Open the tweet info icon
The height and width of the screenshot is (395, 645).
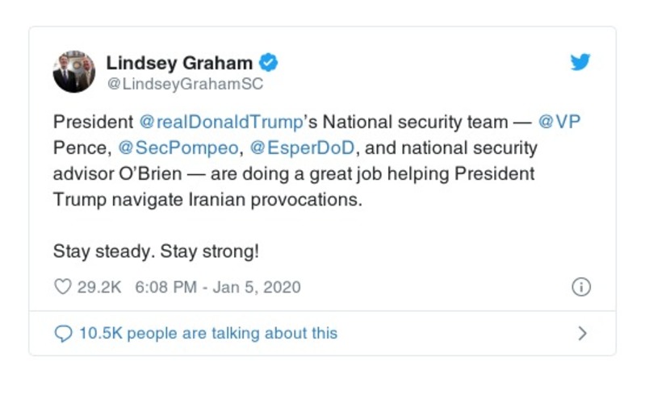coord(580,287)
